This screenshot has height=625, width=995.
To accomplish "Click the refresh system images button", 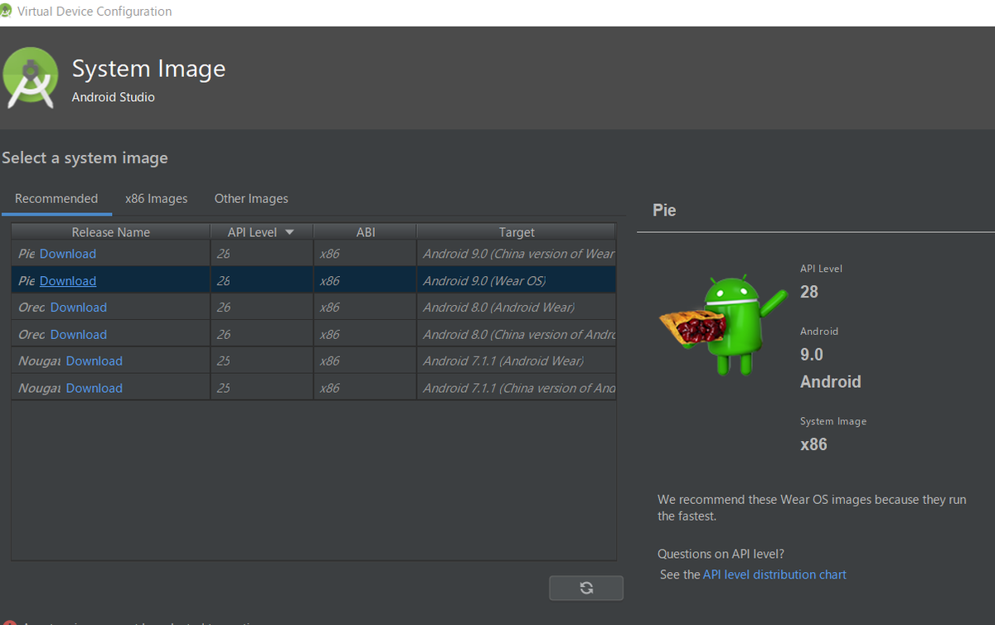I will [x=586, y=588].
